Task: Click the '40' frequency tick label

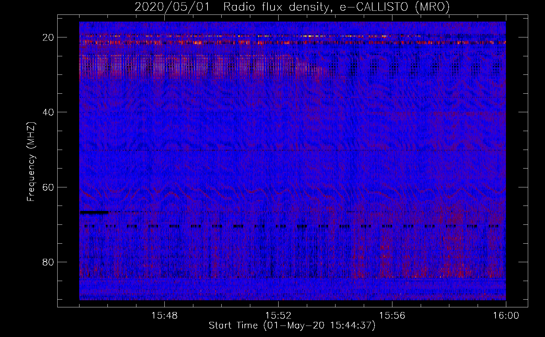Action: [x=48, y=112]
